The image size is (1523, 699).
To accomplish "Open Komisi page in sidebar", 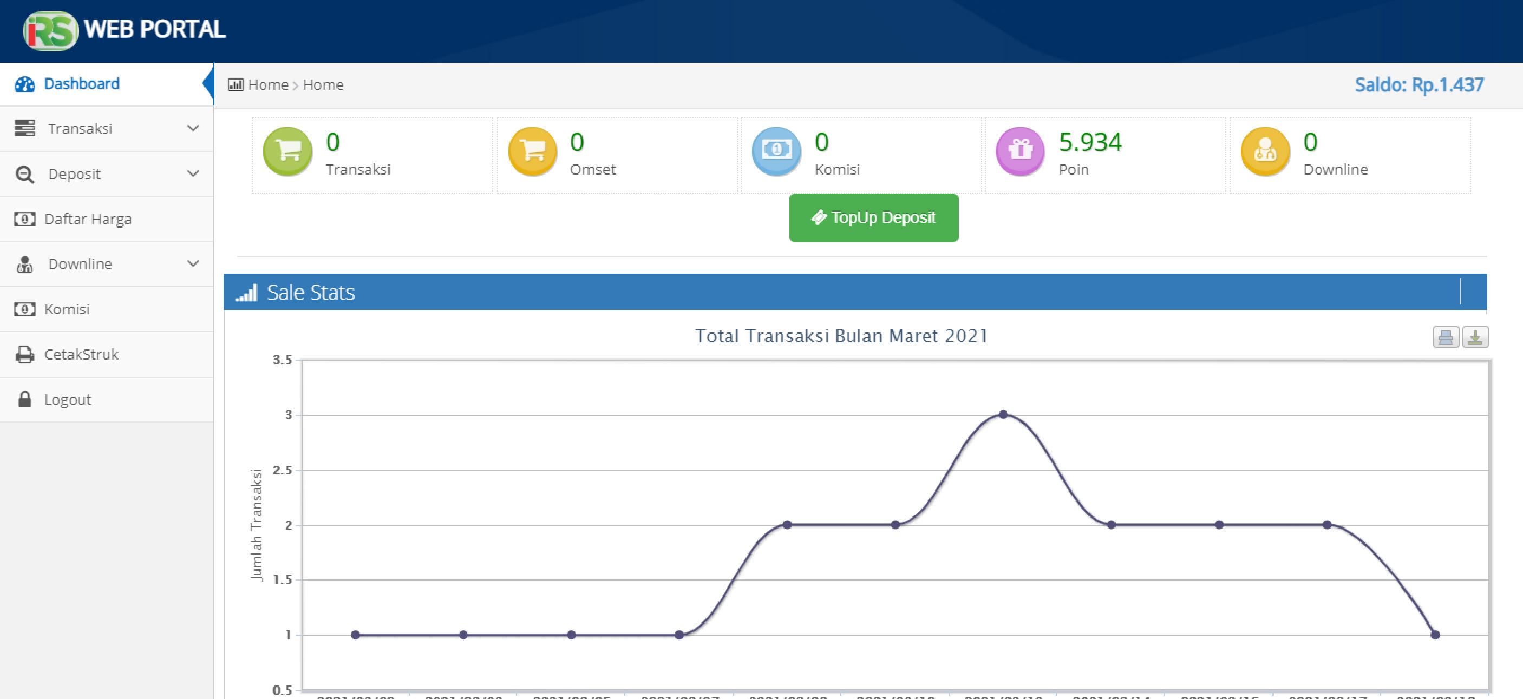I will (x=66, y=309).
